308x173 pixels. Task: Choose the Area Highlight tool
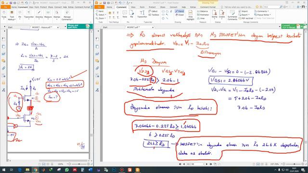[x=191, y=15]
